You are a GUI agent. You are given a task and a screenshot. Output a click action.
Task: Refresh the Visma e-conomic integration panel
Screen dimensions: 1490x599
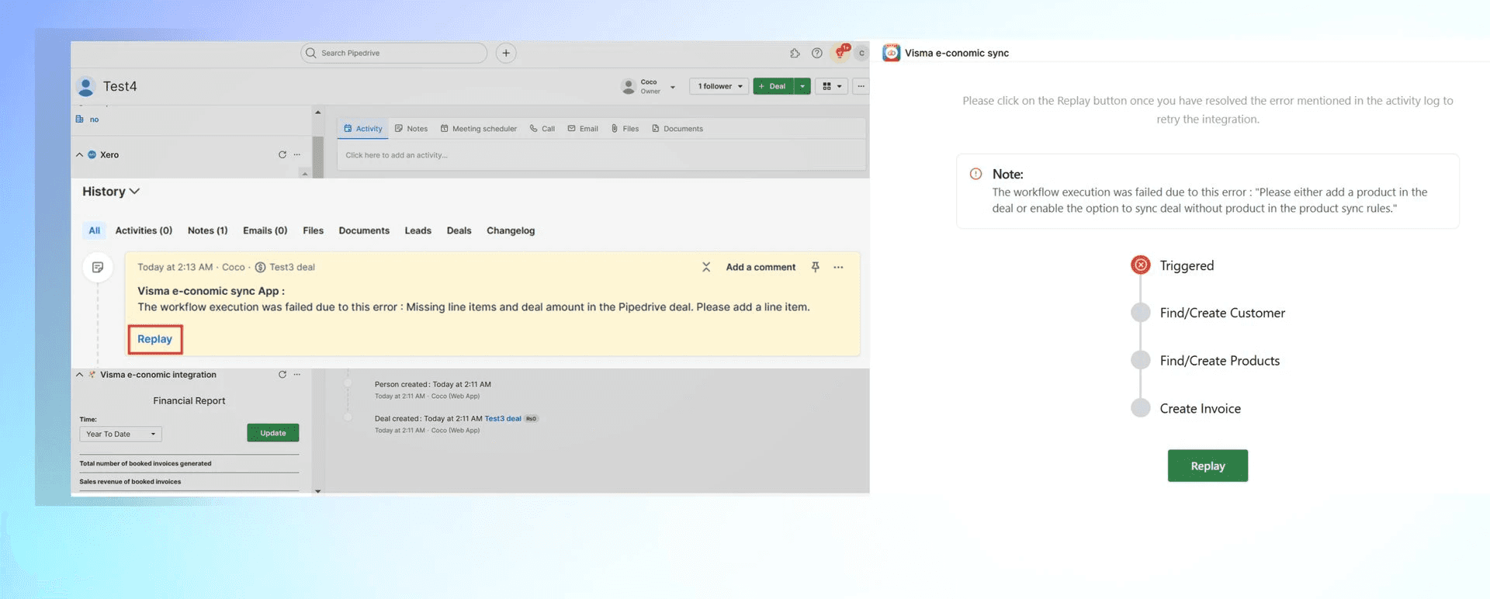[282, 374]
